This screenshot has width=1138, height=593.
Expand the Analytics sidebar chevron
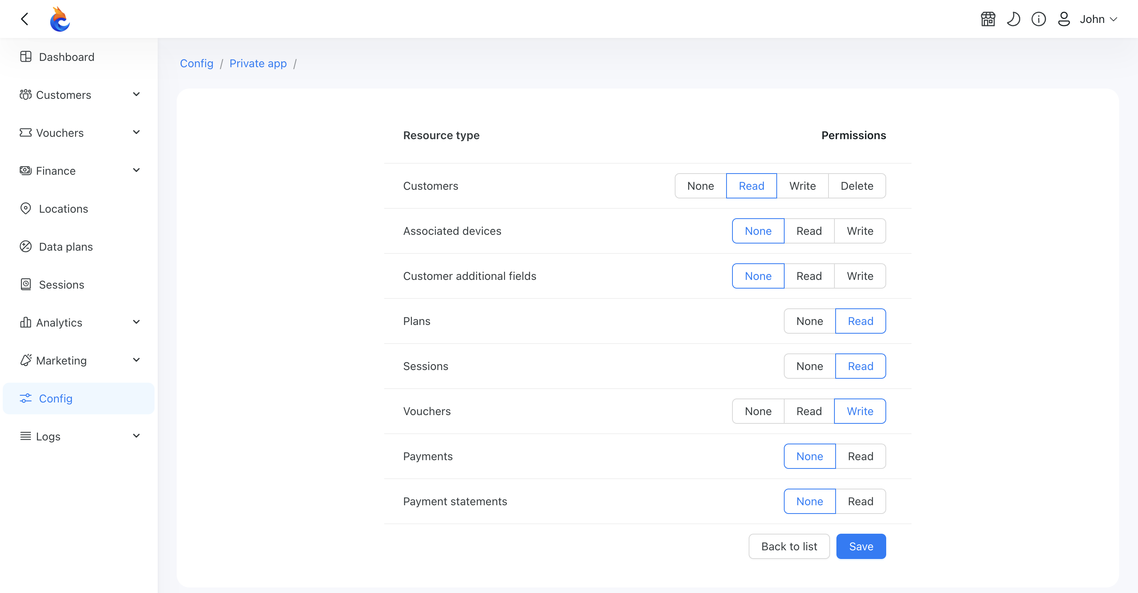tap(136, 322)
